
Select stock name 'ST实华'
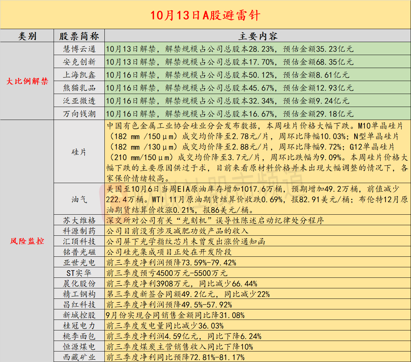tap(79, 273)
